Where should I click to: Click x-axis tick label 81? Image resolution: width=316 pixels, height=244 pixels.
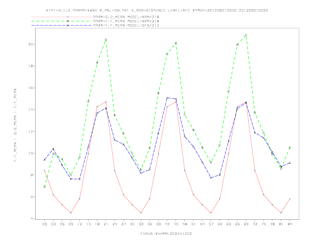click(x=281, y=224)
